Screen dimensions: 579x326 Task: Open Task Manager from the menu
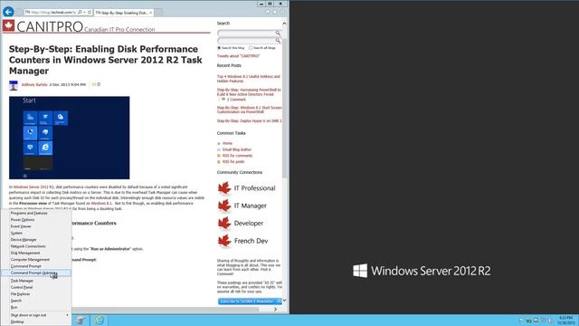36,281
